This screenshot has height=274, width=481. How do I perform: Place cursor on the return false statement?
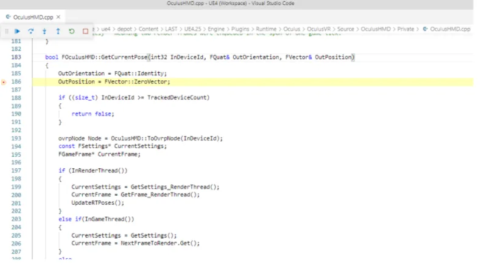point(93,114)
